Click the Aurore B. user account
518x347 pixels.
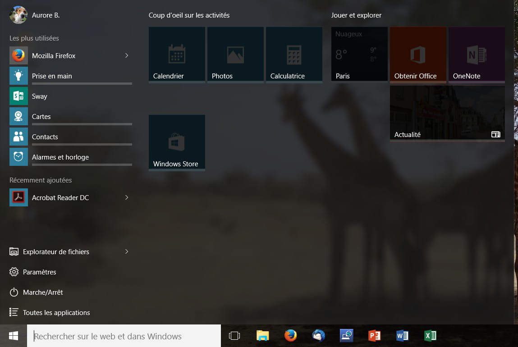tap(46, 15)
